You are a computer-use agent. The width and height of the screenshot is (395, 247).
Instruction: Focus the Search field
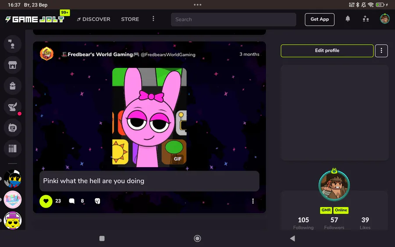[233, 19]
